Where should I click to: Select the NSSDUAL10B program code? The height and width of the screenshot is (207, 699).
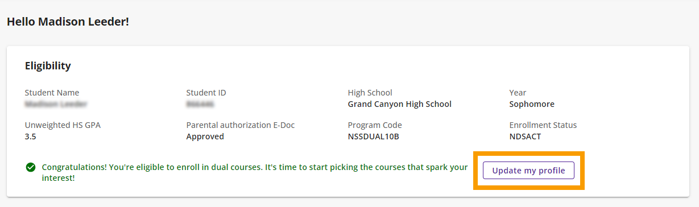tap(374, 136)
